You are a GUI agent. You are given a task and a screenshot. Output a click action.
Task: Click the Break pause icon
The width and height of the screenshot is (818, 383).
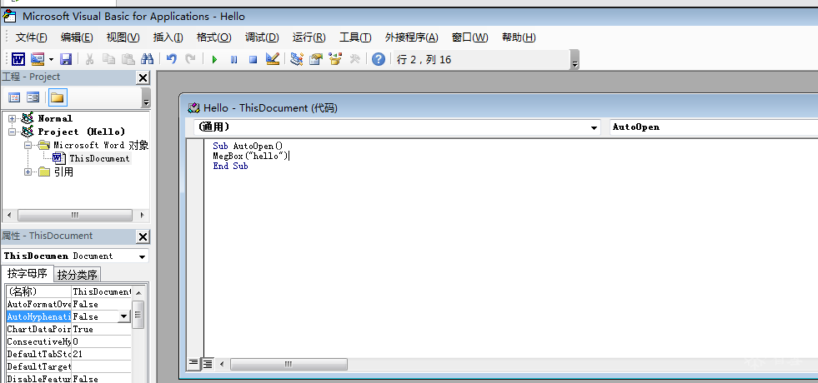(x=233, y=59)
